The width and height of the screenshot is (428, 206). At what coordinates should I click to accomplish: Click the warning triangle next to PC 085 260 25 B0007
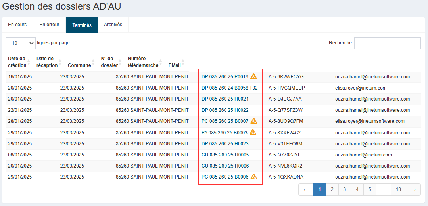coord(254,121)
